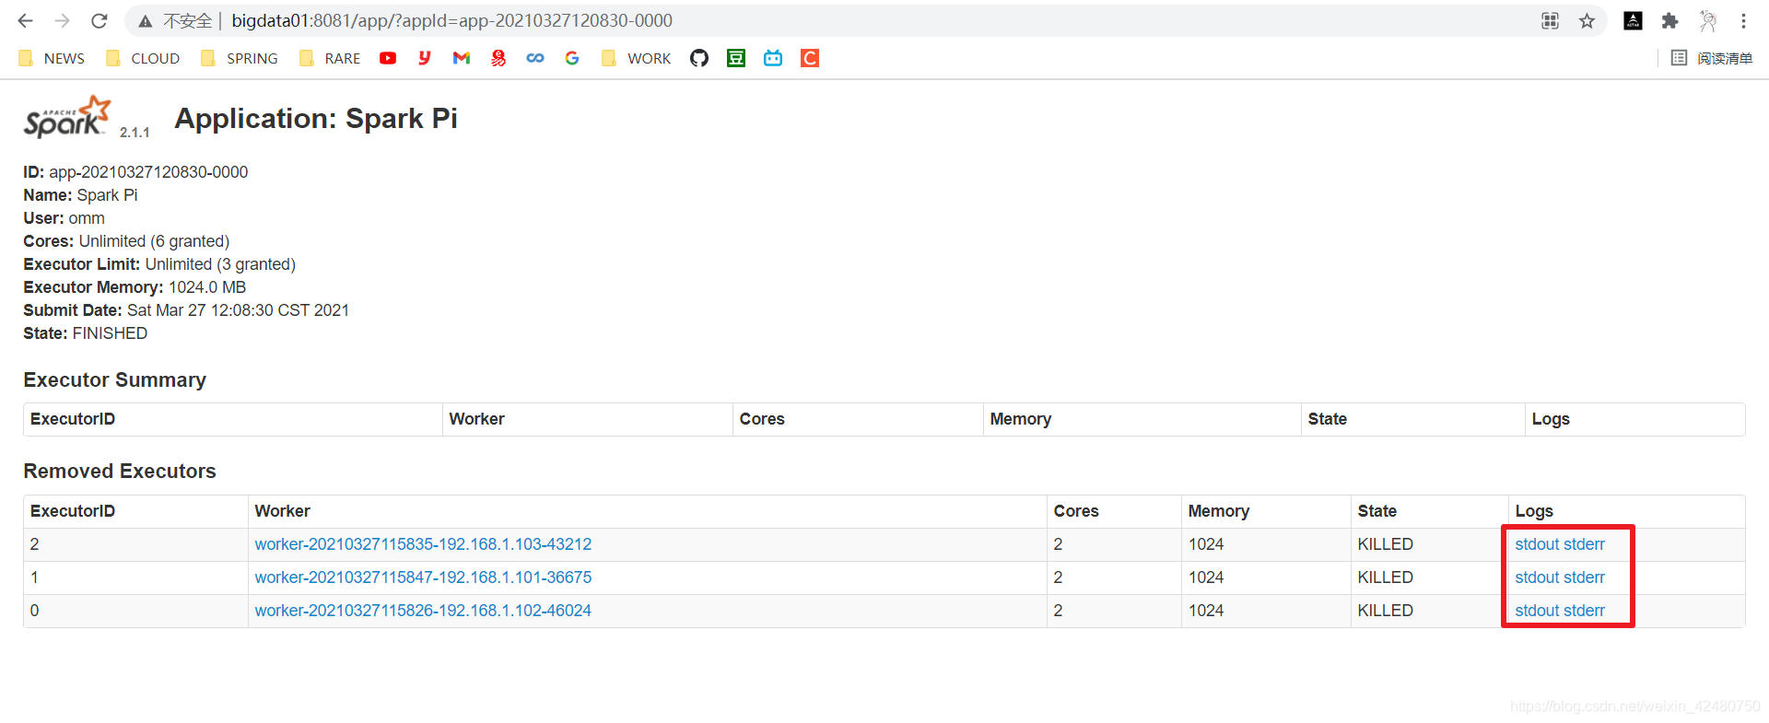
Task: Click the app ID text app-20210327120830-0000
Action: point(148,172)
